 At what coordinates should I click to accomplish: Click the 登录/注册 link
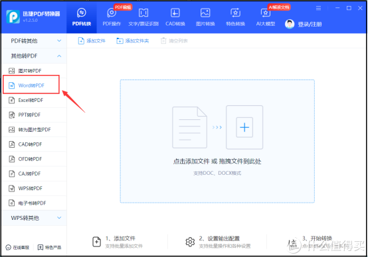310,24
